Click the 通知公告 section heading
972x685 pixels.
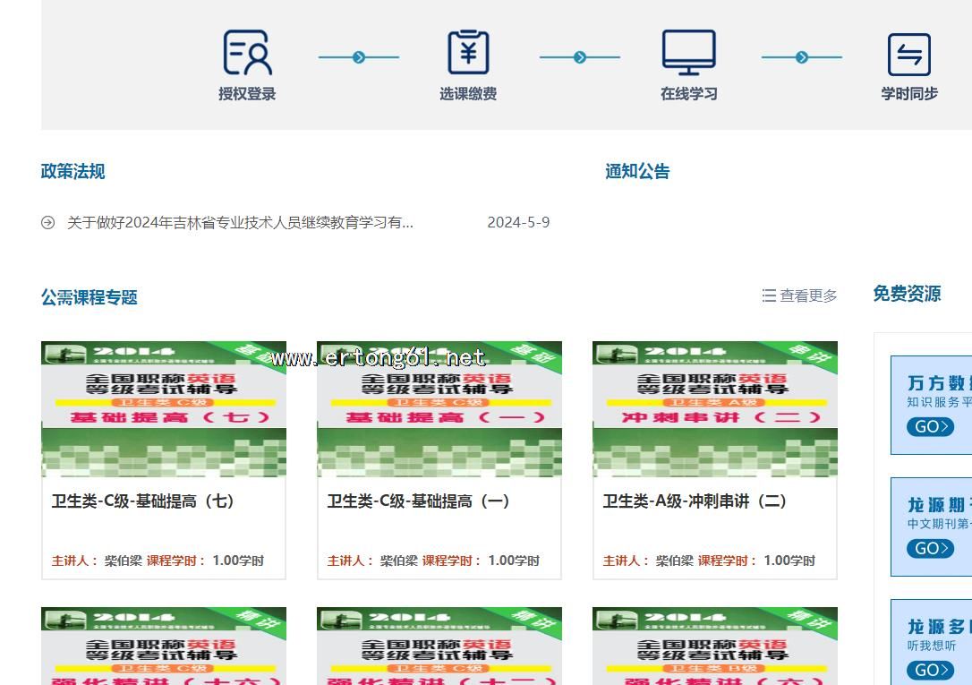637,171
